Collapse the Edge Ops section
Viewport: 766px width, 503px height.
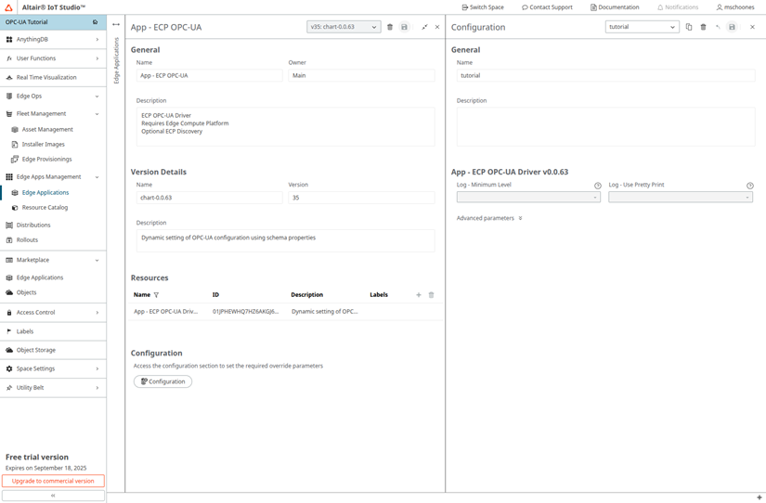(x=97, y=97)
